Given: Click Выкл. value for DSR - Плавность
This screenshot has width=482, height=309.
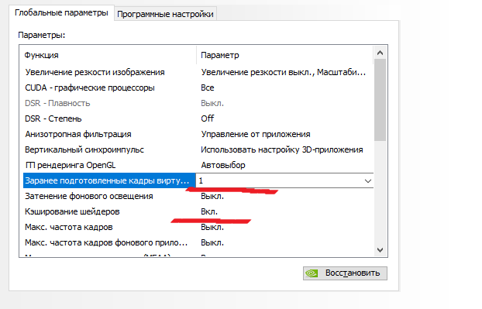Looking at the screenshot, I should pyautogui.click(x=212, y=103).
